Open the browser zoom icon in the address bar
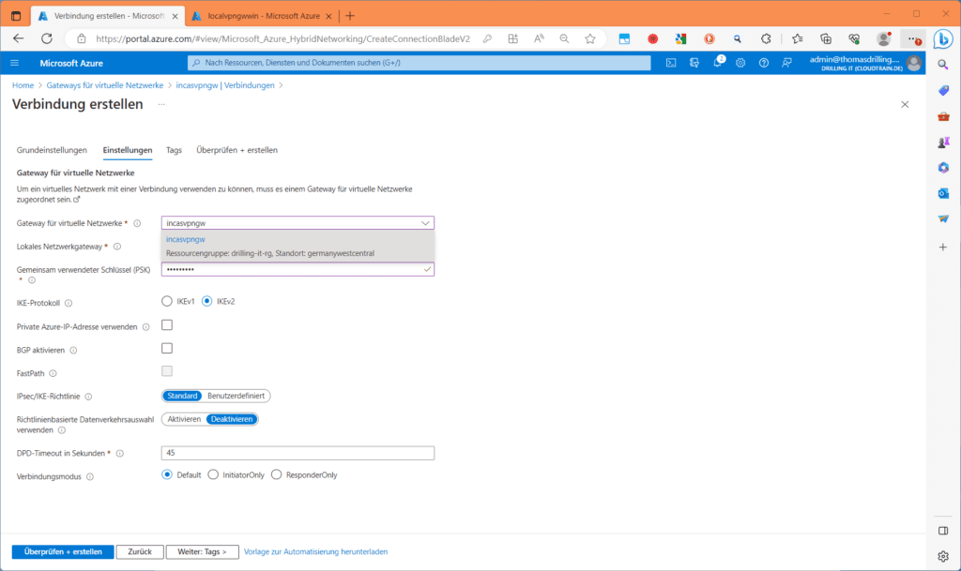961x571 pixels. [564, 38]
